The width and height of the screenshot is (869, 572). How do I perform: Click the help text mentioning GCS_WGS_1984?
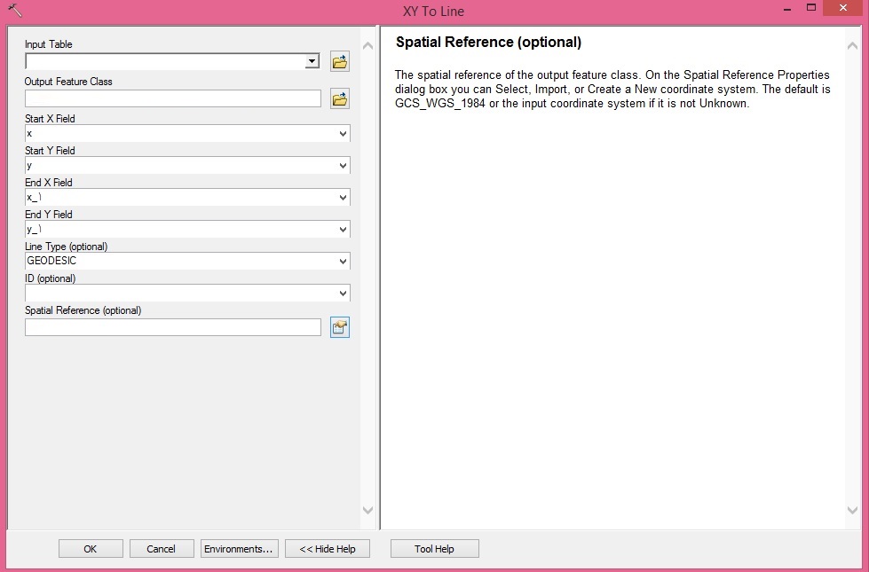point(612,90)
